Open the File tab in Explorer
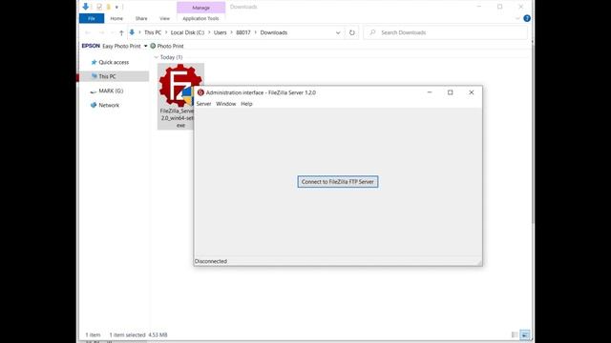Image resolution: width=611 pixels, height=343 pixels. 92,18
